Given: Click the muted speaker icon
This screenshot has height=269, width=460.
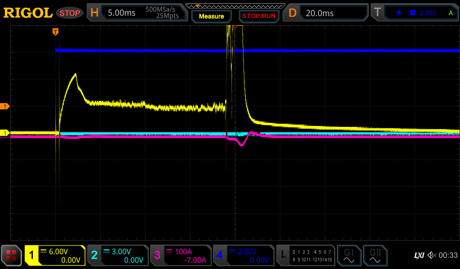Looking at the screenshot, I should click(x=431, y=256).
